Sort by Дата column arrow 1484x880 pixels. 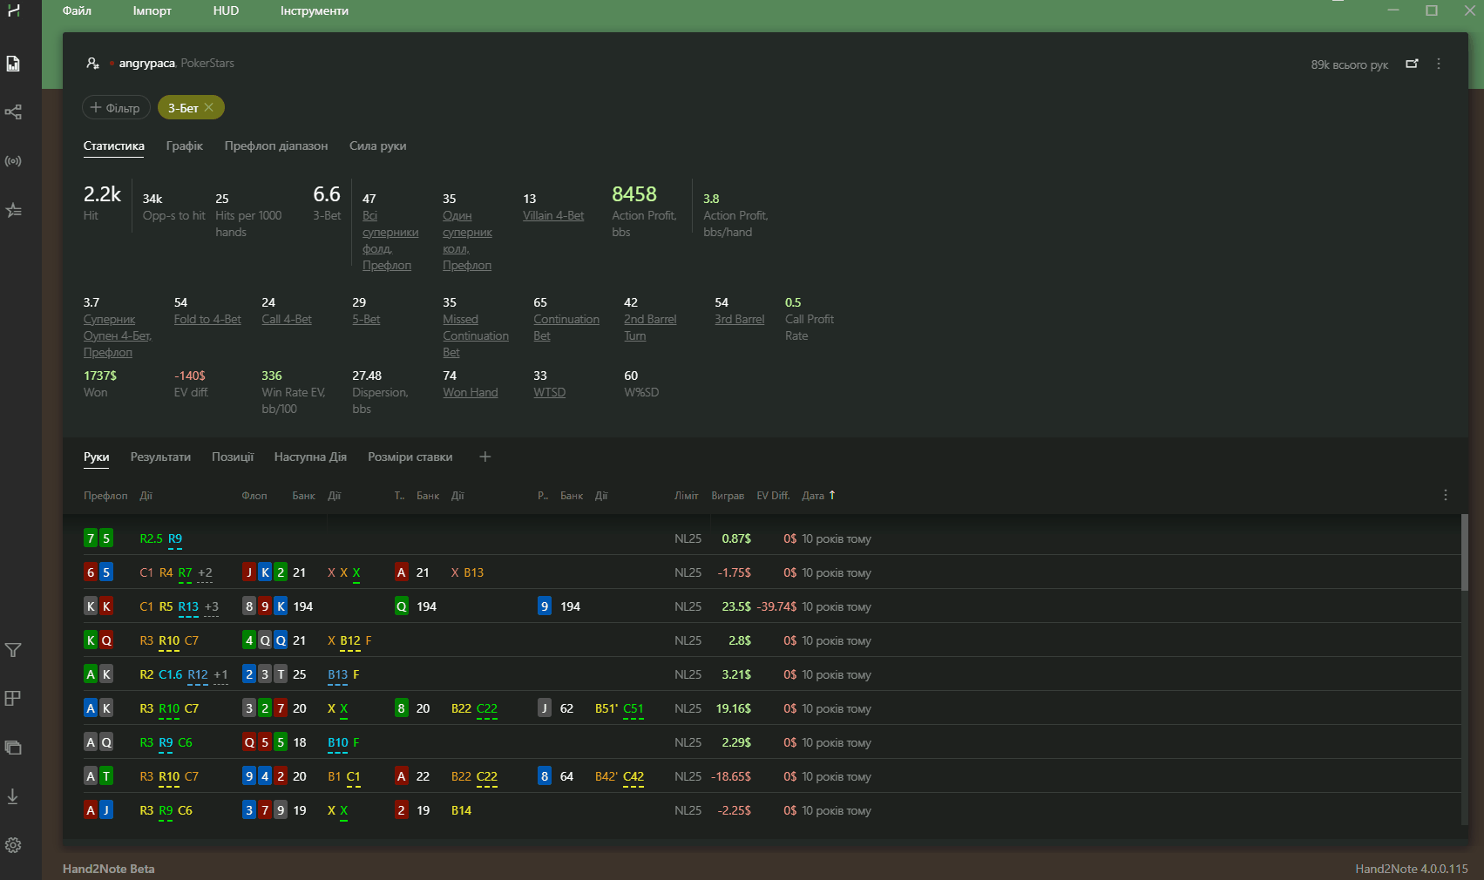pyautogui.click(x=832, y=495)
